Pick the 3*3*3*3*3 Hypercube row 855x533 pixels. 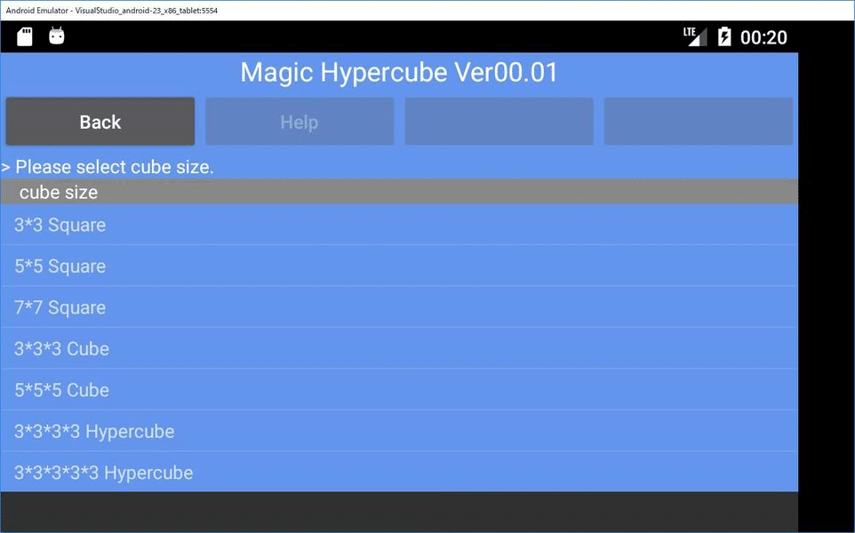coord(399,473)
